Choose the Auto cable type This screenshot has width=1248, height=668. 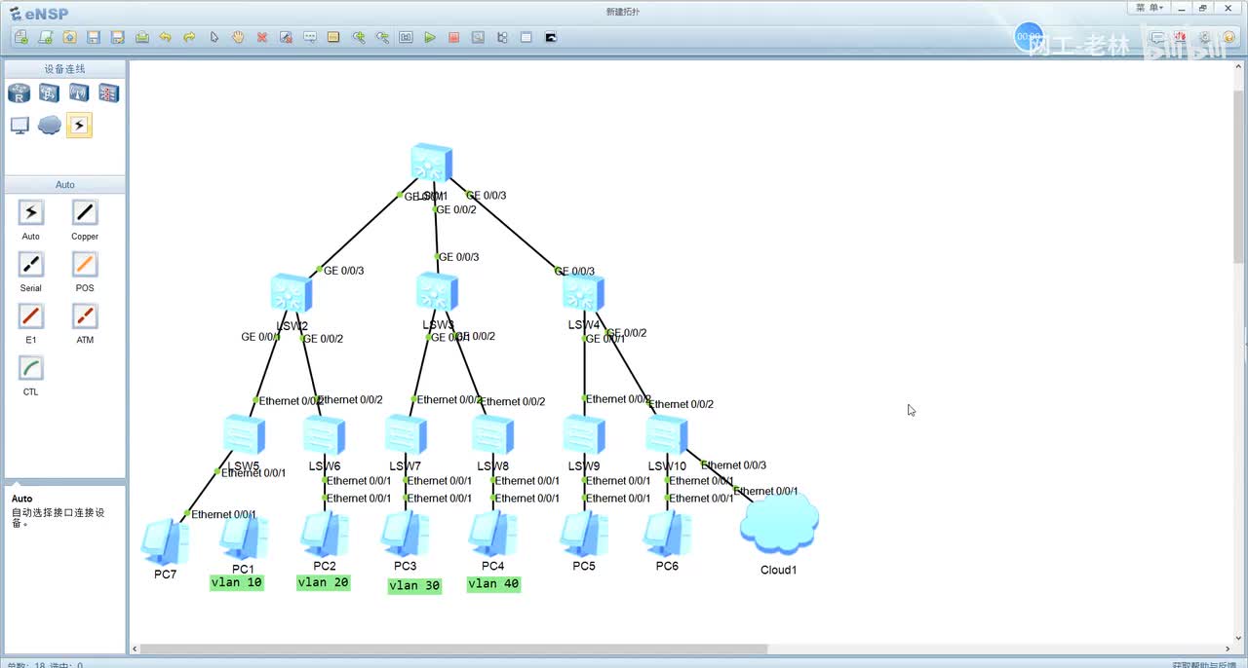(x=31, y=213)
